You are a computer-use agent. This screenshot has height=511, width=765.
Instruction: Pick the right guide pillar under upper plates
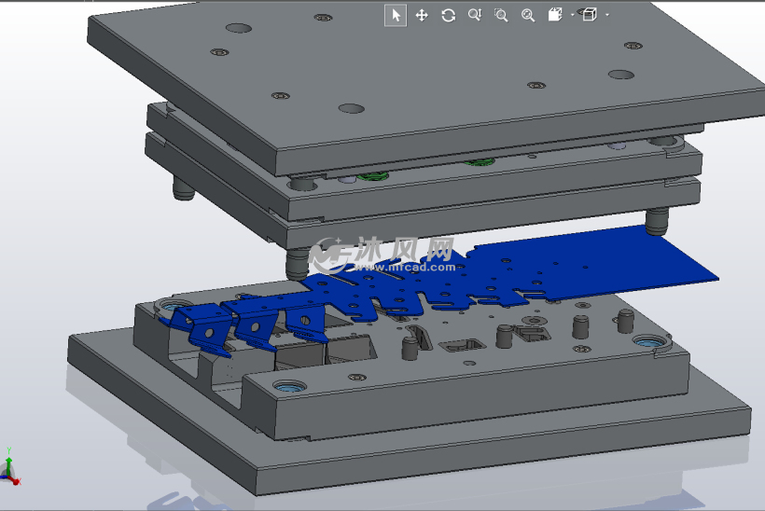point(658,221)
